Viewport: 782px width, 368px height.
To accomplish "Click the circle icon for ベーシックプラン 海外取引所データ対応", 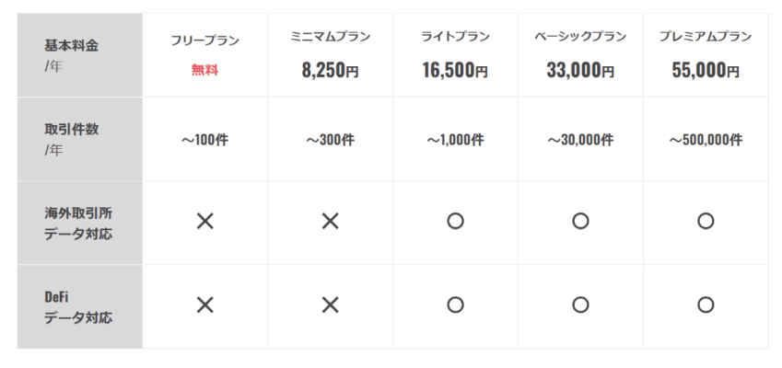I will coord(580,221).
